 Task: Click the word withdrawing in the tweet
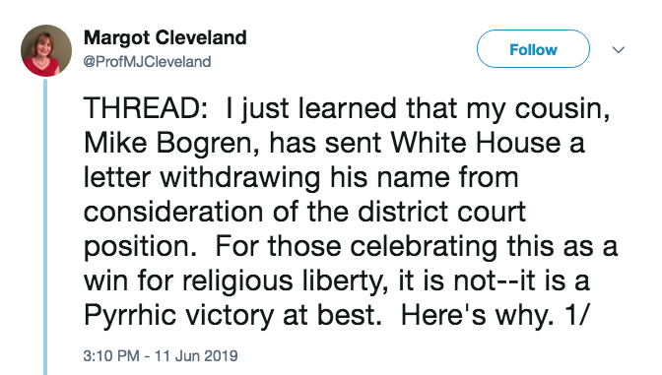click(x=239, y=177)
